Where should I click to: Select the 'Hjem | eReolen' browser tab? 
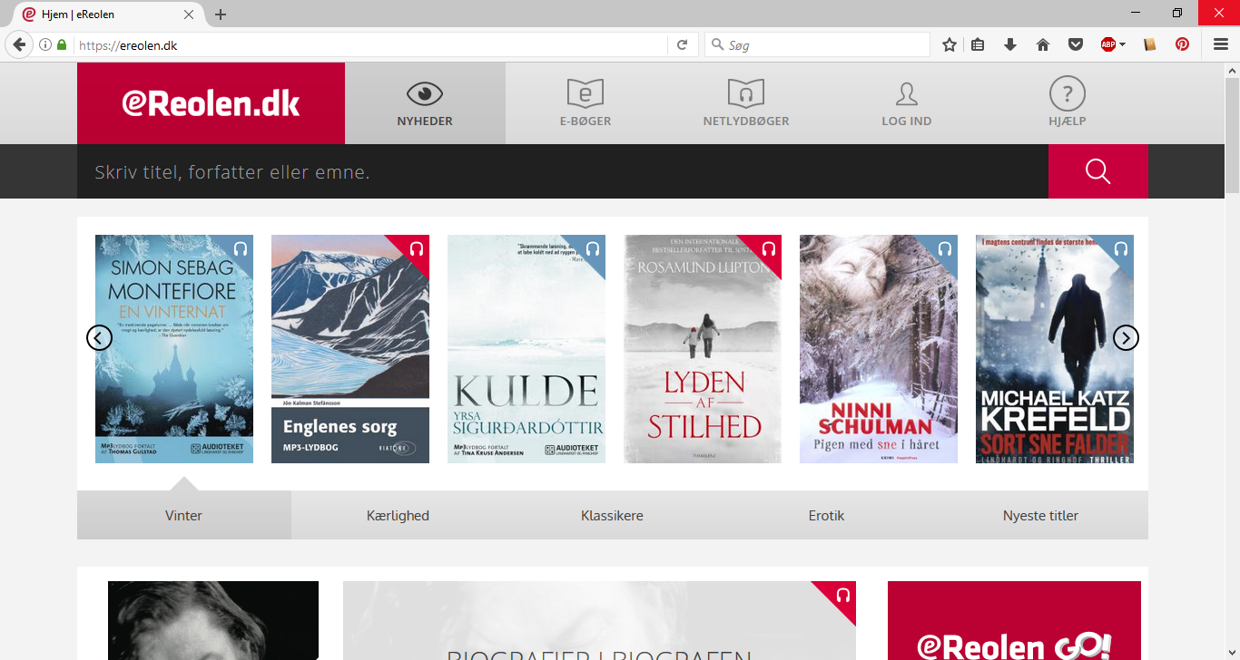[x=107, y=15]
